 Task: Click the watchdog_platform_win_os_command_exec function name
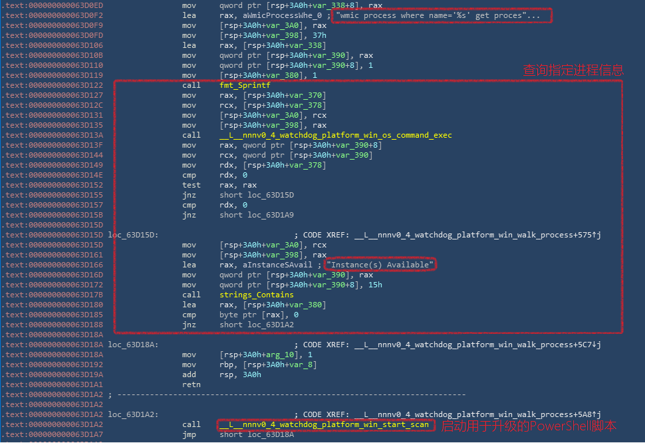tap(336, 135)
